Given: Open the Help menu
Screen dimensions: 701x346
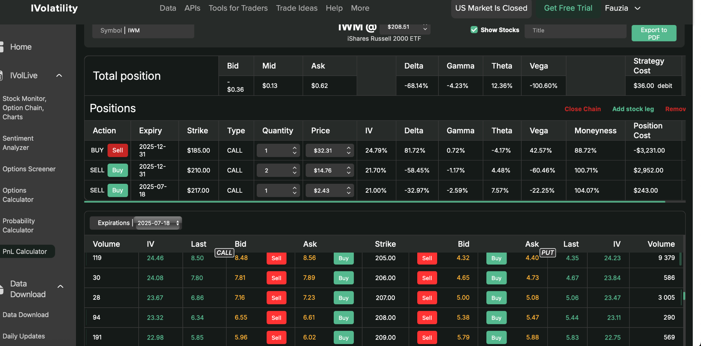Looking at the screenshot, I should pos(334,8).
